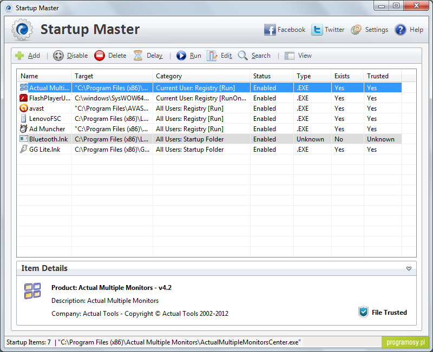Select the 'LenovoFSC' name cell
Viewport: 433px width, 352px height.
[x=45, y=118]
